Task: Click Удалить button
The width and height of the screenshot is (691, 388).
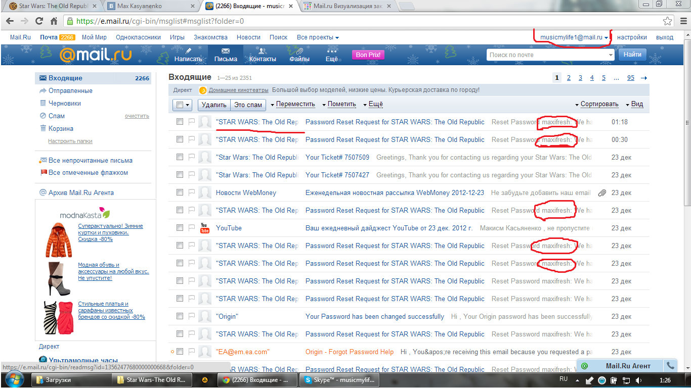Action: [x=214, y=105]
